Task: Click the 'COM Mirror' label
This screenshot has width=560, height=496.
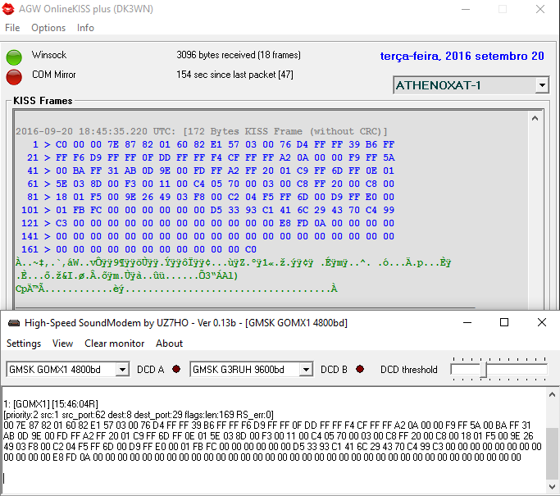Action: (54, 75)
